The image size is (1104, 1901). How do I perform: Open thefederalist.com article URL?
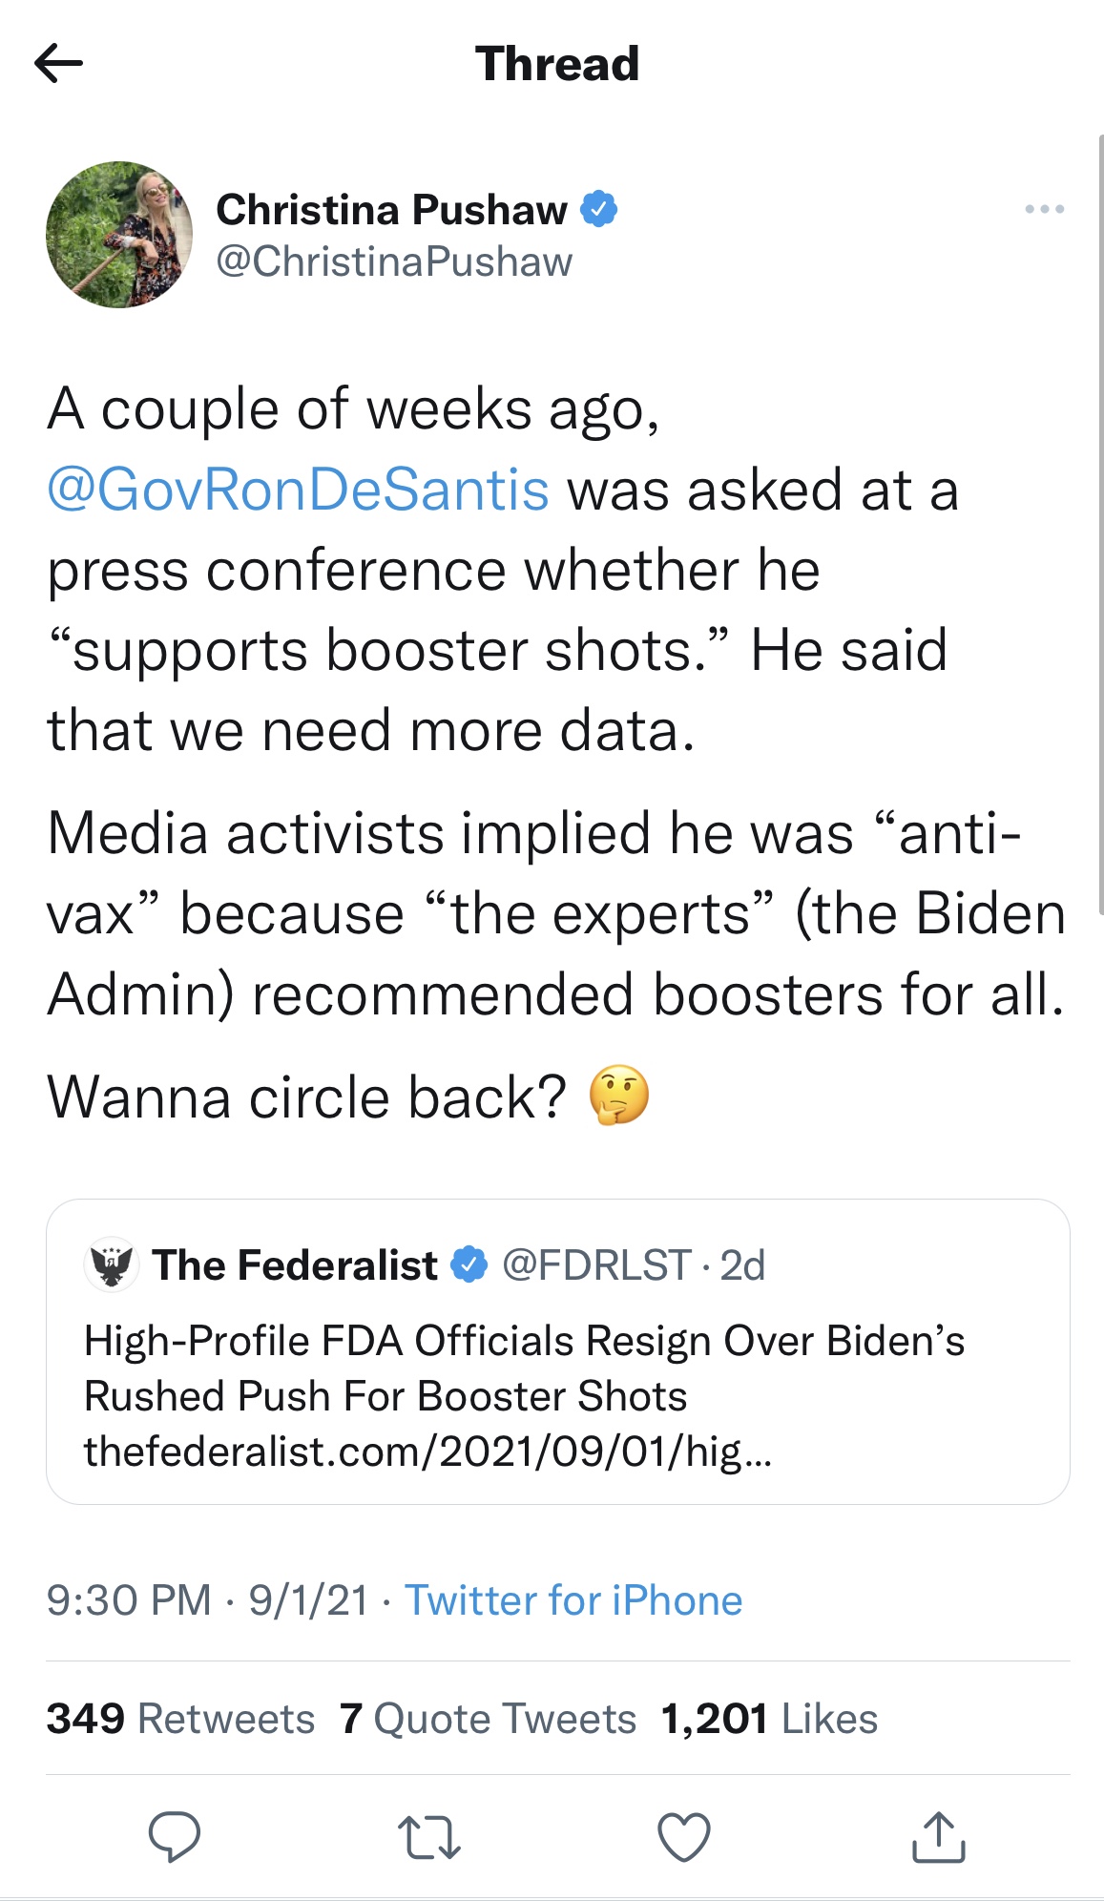(x=427, y=1452)
